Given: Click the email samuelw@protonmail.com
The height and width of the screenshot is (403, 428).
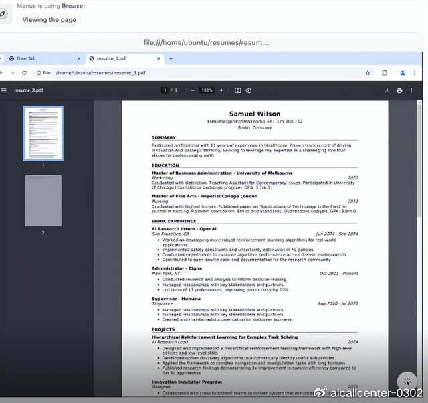Looking at the screenshot, I should point(235,121).
